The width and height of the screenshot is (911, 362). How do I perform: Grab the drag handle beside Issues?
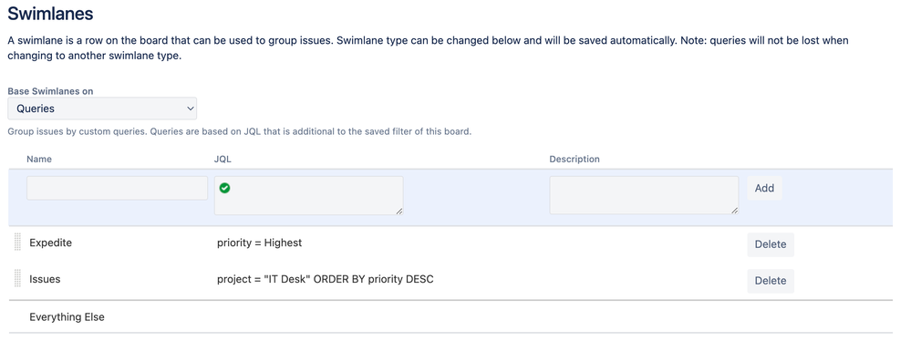17,278
